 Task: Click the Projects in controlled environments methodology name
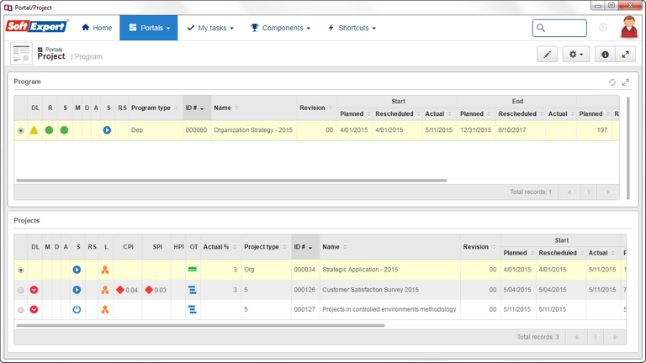click(389, 309)
